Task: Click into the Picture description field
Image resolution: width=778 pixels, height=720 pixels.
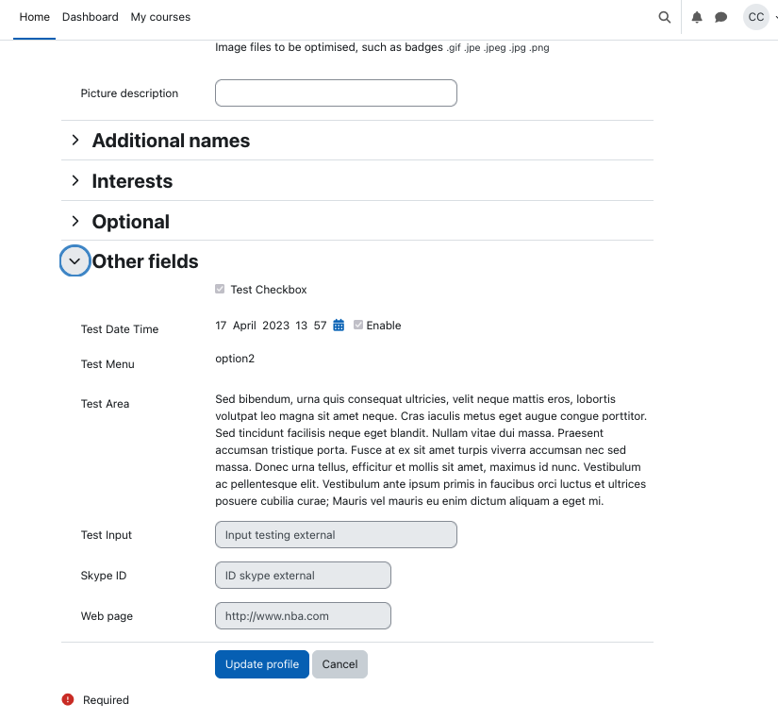Action: (336, 92)
